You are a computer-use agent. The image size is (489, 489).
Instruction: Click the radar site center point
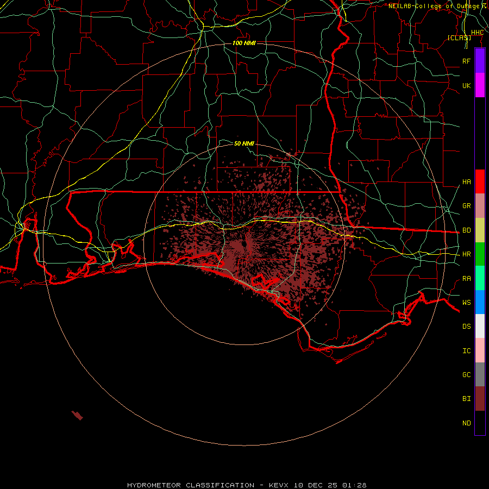[244, 244]
